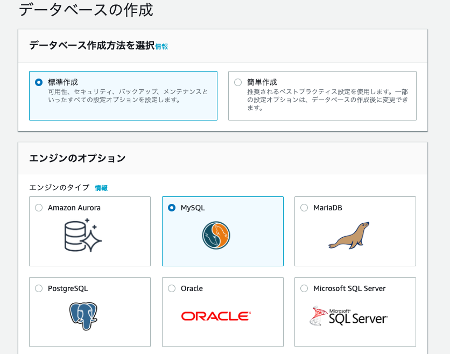Click the 簡単作成 option card
This screenshot has width=450, height=354.
coord(322,95)
